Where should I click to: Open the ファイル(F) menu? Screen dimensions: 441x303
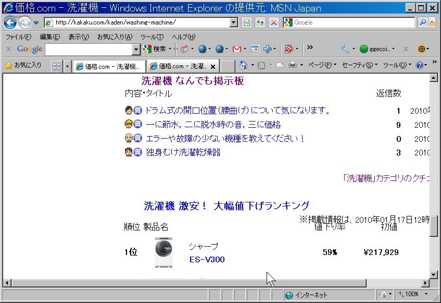click(19, 37)
